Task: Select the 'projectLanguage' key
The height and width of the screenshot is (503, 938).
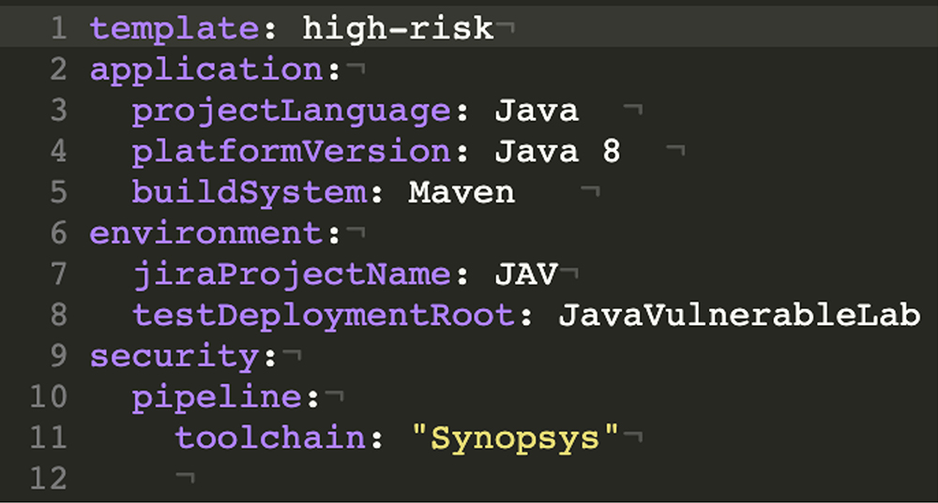Action: point(293,111)
